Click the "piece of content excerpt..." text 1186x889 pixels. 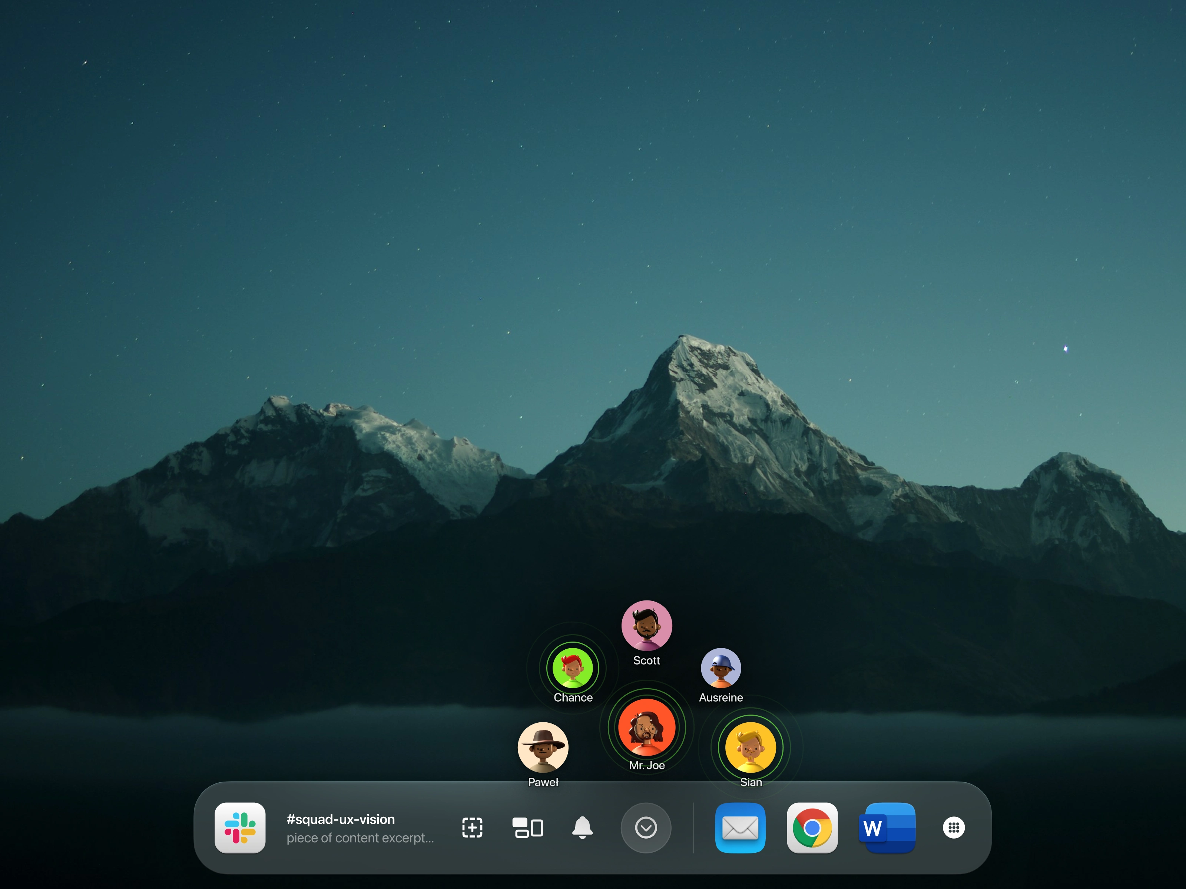[360, 838]
